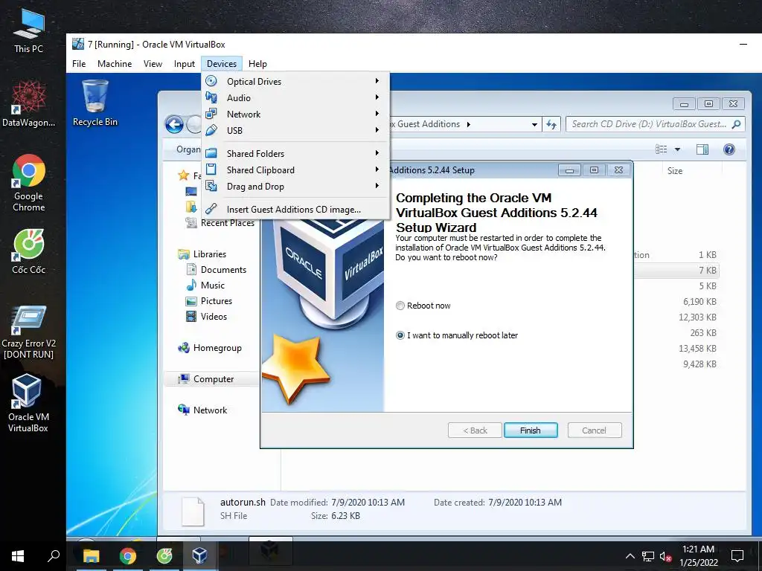The width and height of the screenshot is (762, 571).
Task: Open the View menu
Action: tap(153, 64)
